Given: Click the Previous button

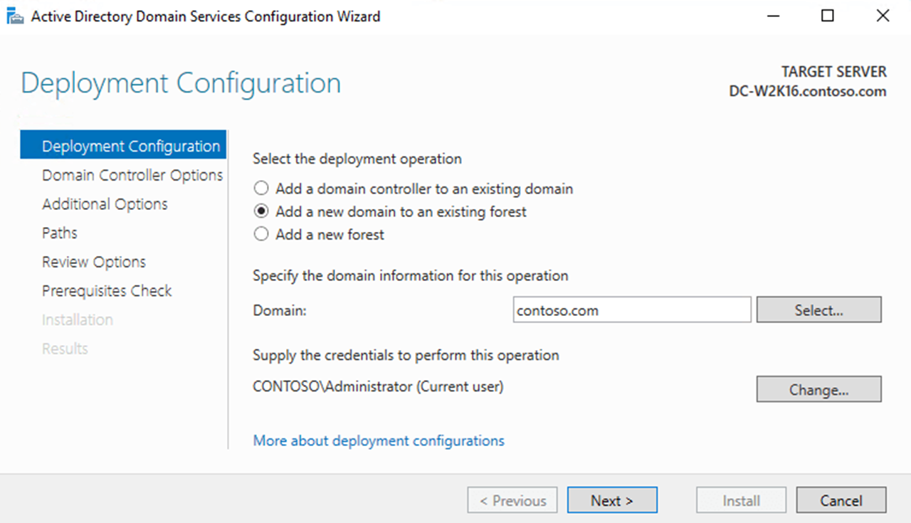Looking at the screenshot, I should (512, 500).
